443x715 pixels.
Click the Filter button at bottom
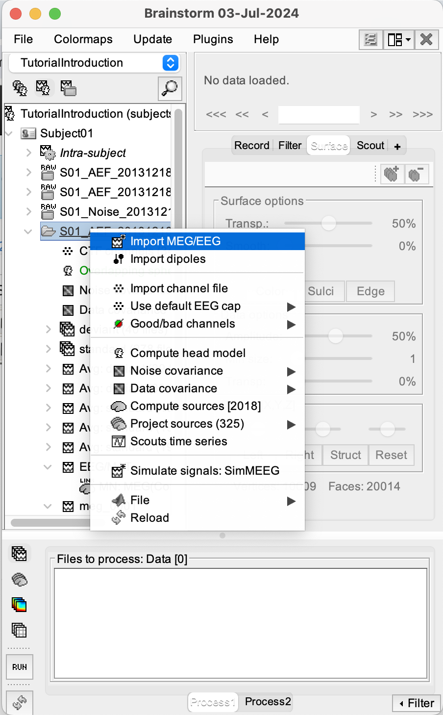pos(417,703)
